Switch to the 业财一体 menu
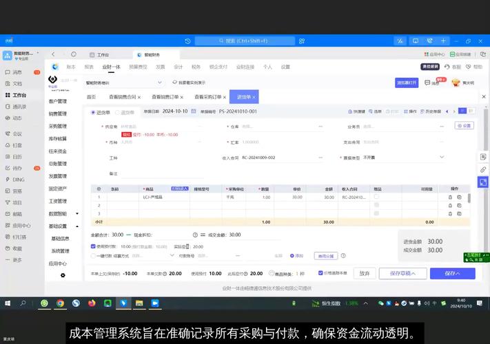This screenshot has width=490, height=344. (111, 67)
